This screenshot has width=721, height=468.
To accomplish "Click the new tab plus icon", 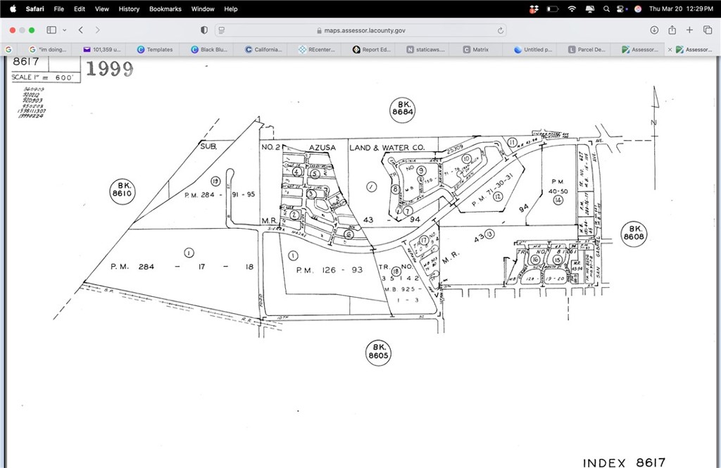I will (689, 30).
